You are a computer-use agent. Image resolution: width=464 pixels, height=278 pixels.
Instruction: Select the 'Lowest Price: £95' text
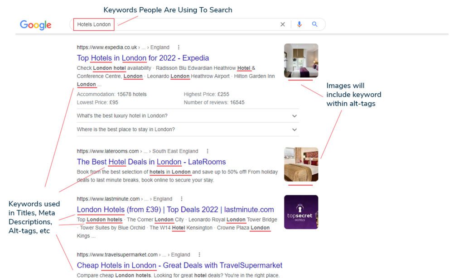coord(97,102)
